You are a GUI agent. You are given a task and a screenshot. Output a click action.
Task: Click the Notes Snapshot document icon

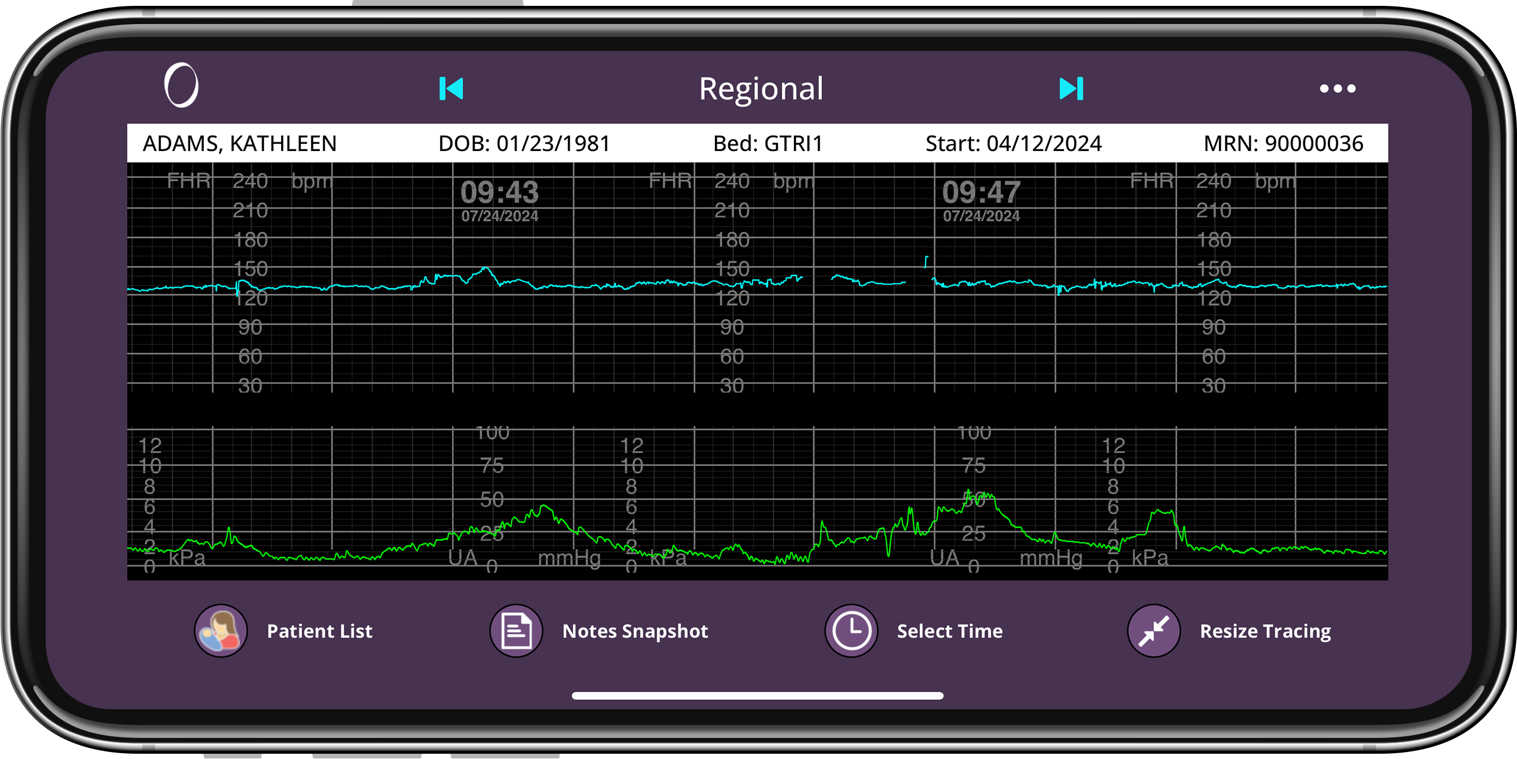click(516, 631)
